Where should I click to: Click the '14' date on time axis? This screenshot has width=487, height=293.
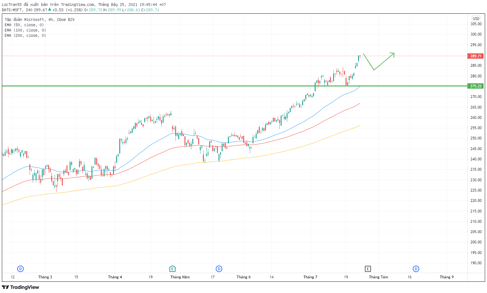tap(272, 277)
